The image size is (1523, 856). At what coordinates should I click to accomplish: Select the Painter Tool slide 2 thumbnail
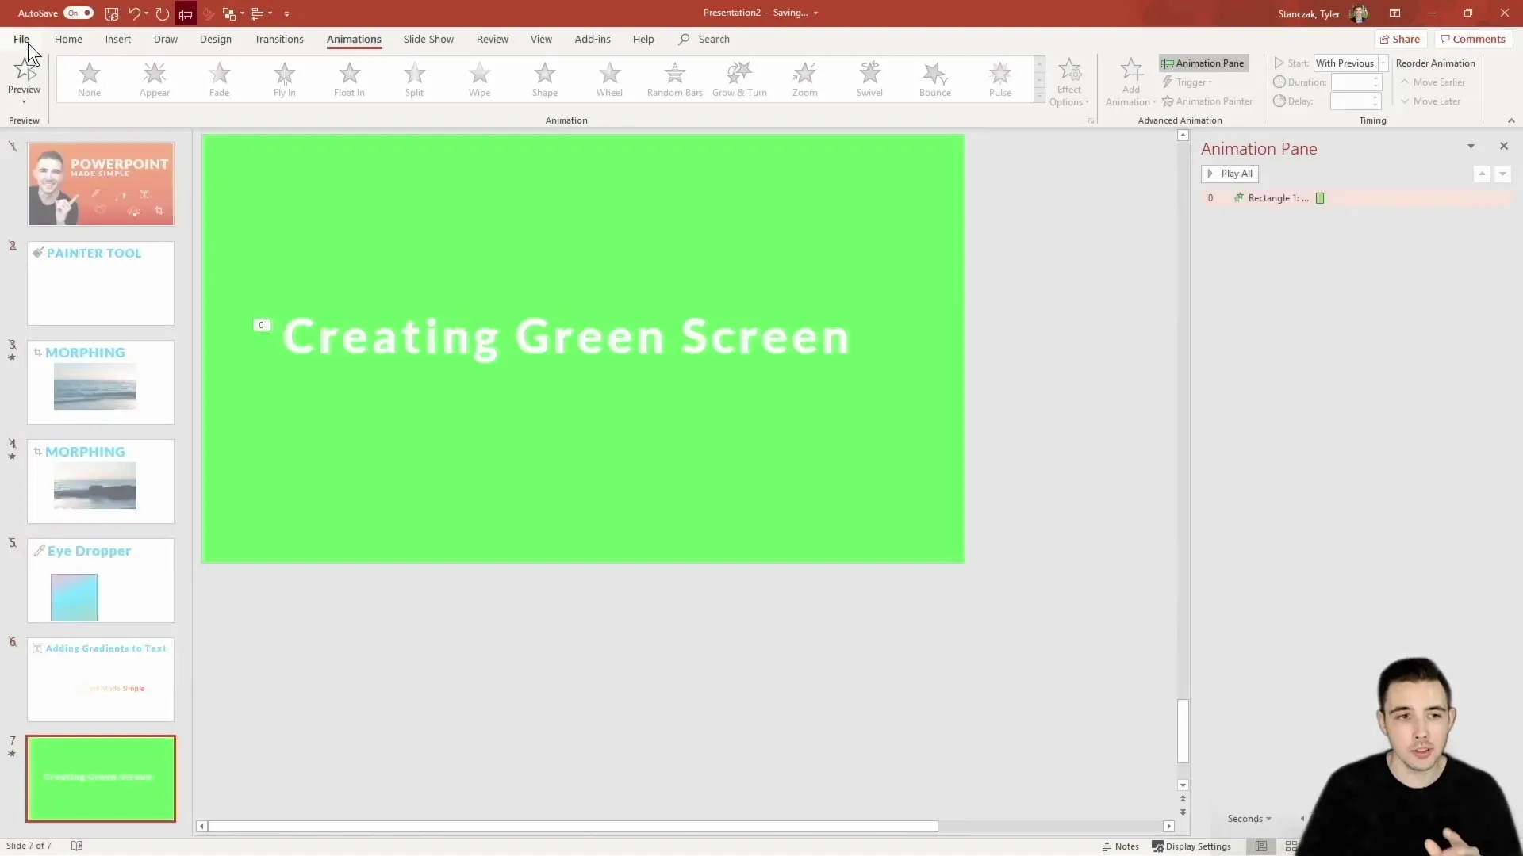tap(101, 283)
